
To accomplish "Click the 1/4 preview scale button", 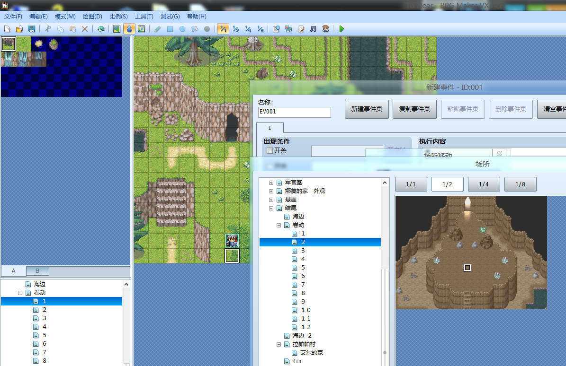I will pos(484,184).
